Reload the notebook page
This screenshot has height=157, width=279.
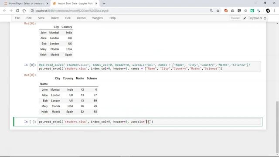tap(17, 10)
